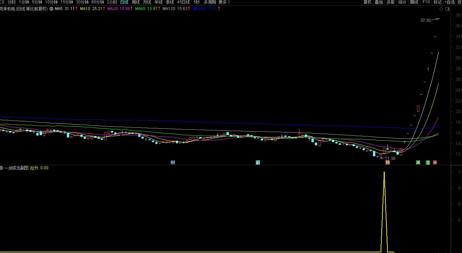Click the 减 event marker icon

(x=418, y=163)
